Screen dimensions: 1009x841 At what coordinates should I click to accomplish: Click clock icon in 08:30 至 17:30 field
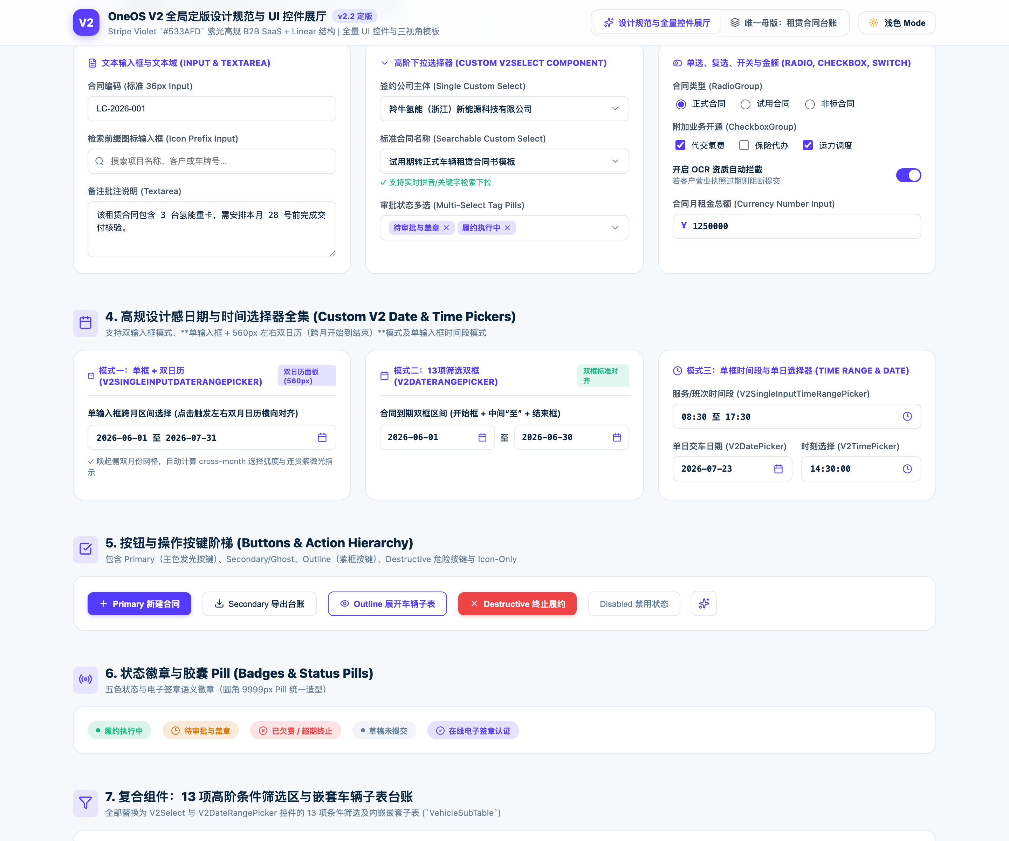click(x=907, y=416)
